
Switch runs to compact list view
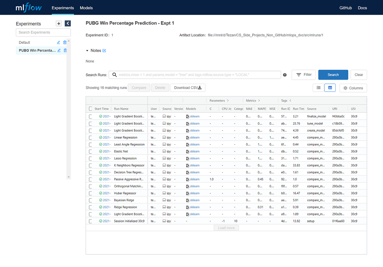point(318,88)
